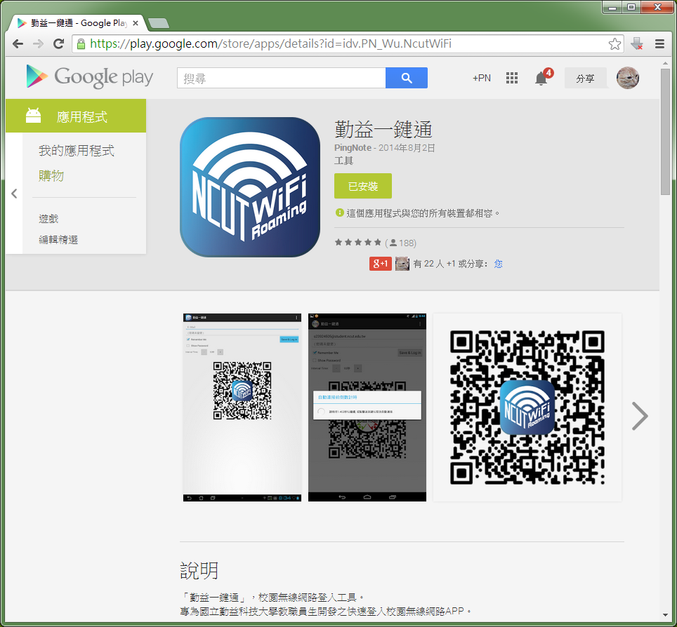Click the 說明 description heading
The height and width of the screenshot is (627, 677).
(x=199, y=570)
